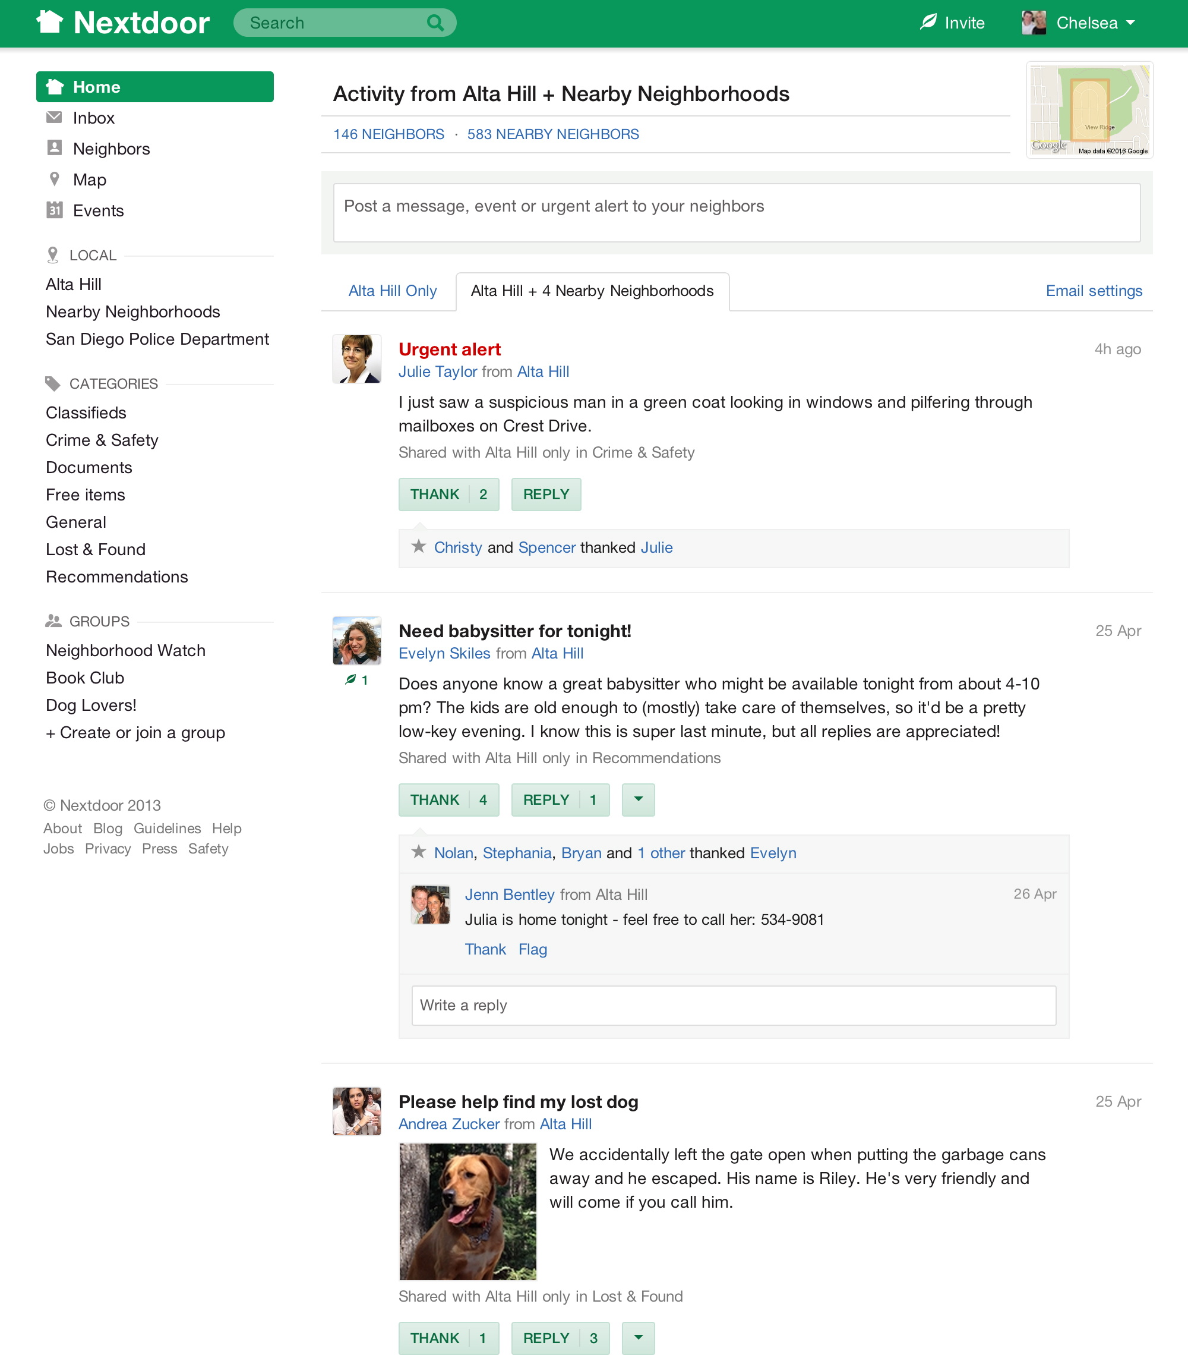Open the Chelsea account dropdown arrow
This screenshot has height=1367, width=1188.
[x=1131, y=23]
